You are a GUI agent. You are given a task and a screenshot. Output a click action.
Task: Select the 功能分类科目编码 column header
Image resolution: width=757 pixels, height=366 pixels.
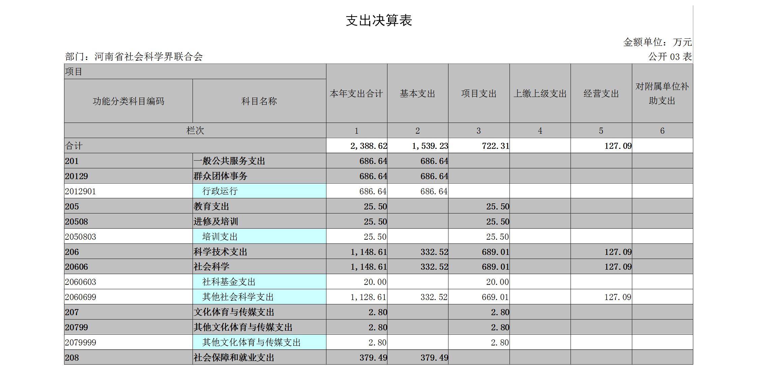tap(128, 101)
